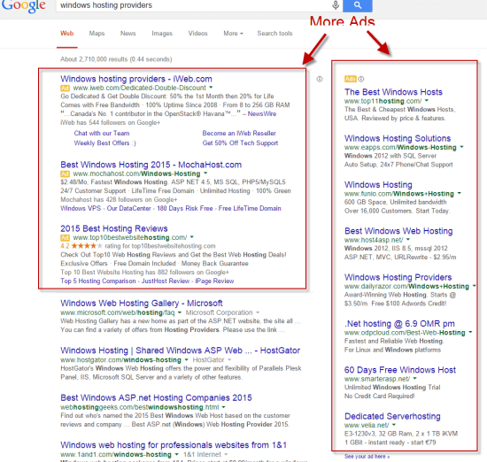Screen dimensions: 487x462
Task: Click the Google logo
Action: pyautogui.click(x=23, y=6)
